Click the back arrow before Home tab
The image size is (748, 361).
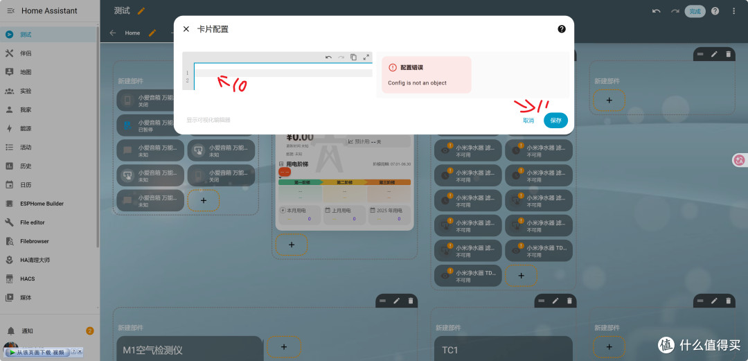click(x=113, y=33)
